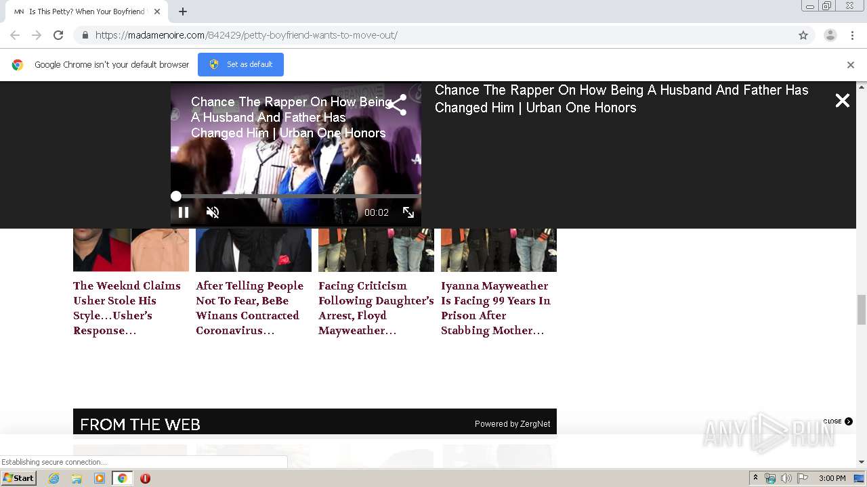Click the Floyd Mayweather article thumbnail
This screenshot has width=867, height=487.
[376, 250]
